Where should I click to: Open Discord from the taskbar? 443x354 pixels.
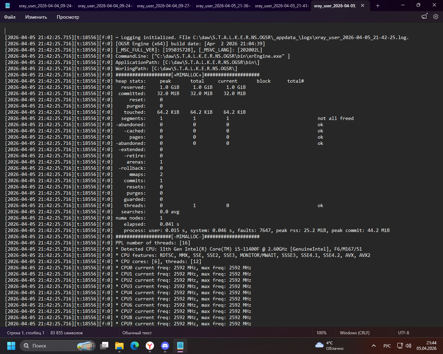(x=165, y=346)
